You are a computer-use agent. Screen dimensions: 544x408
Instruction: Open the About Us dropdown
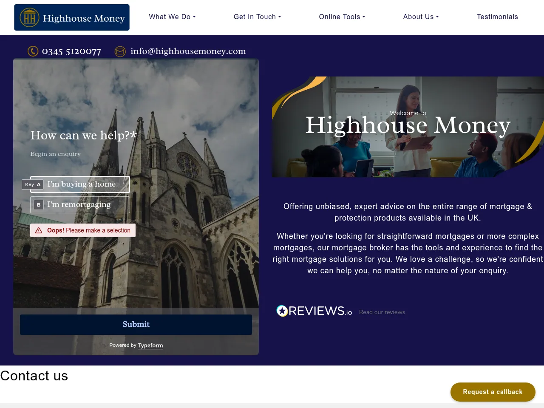(x=421, y=17)
